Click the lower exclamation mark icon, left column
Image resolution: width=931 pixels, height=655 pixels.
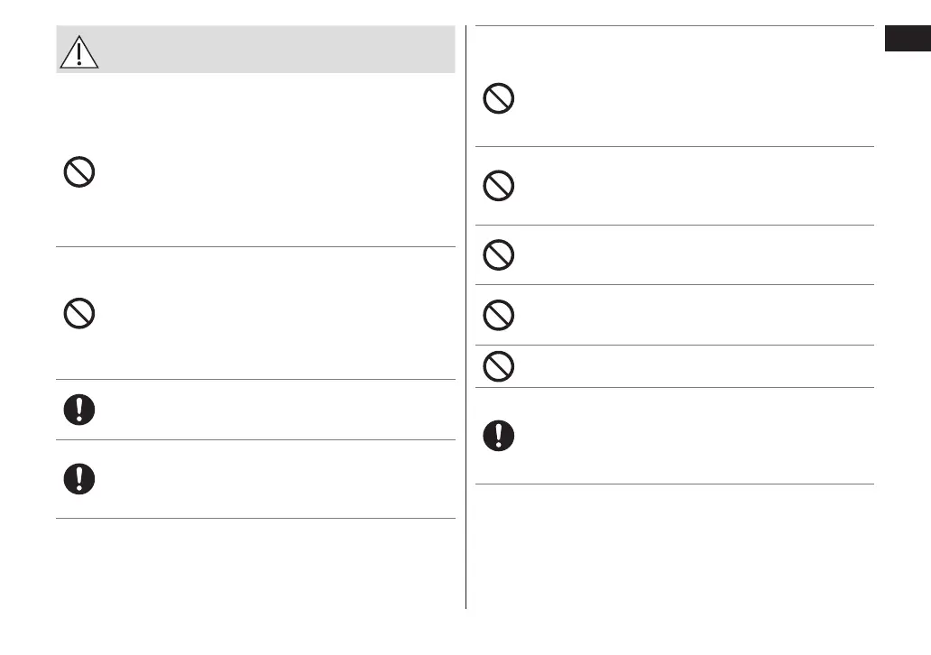tap(79, 478)
